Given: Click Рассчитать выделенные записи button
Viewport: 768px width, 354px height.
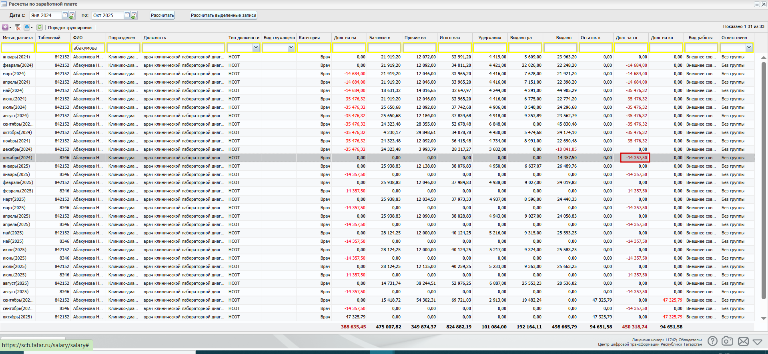Looking at the screenshot, I should click(x=223, y=15).
